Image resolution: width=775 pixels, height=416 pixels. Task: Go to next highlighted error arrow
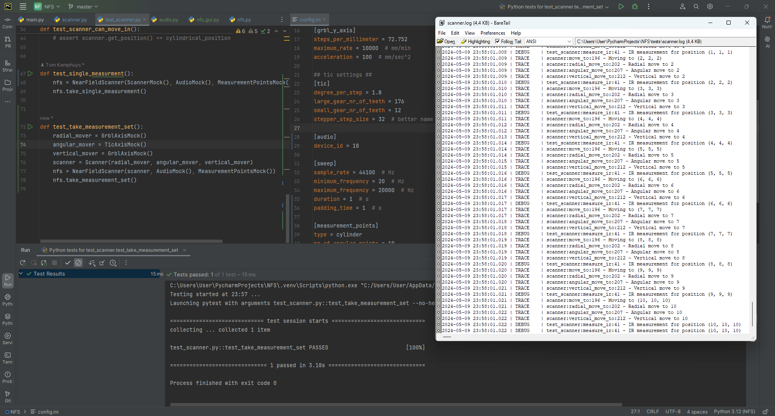click(x=285, y=31)
